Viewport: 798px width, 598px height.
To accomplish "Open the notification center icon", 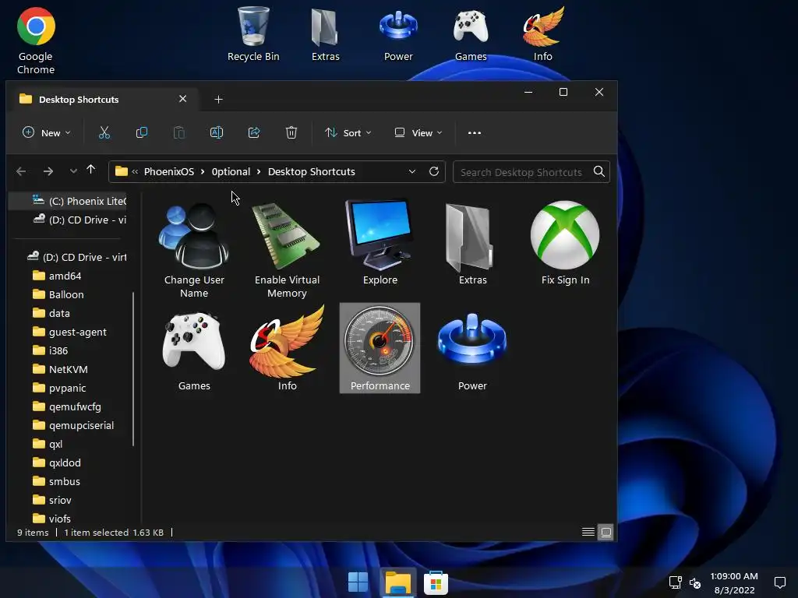I will [x=780, y=582].
